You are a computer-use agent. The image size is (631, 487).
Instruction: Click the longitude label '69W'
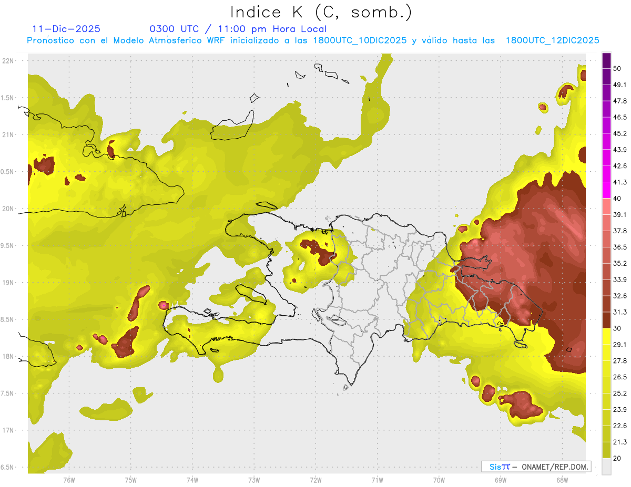coord(500,480)
